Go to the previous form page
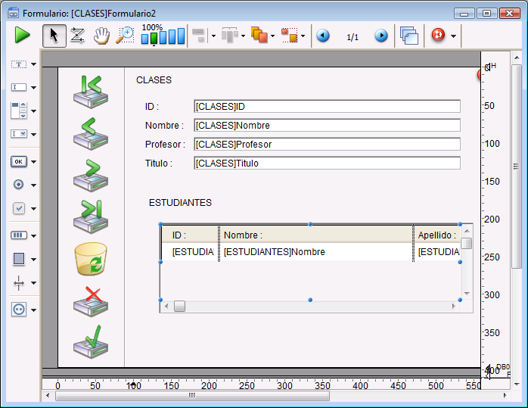This screenshot has height=408, width=528. (323, 36)
